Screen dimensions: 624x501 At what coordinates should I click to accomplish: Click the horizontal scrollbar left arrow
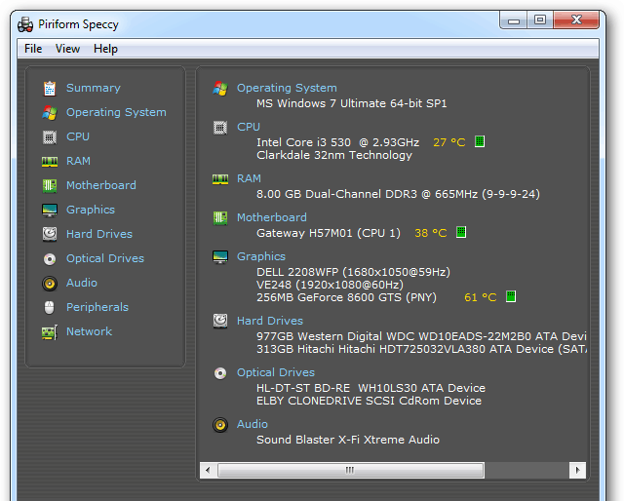point(208,470)
